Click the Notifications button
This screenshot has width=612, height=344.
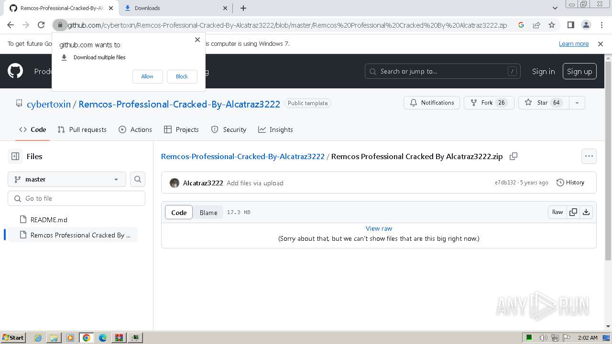(x=432, y=103)
